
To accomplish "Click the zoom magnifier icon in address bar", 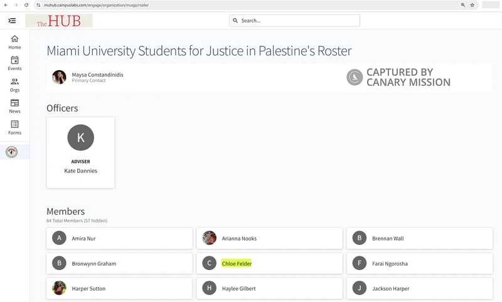I will 463,5.
